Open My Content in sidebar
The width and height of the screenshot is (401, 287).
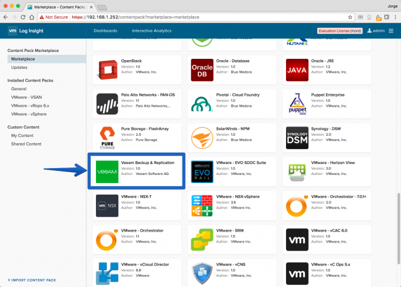click(23, 136)
